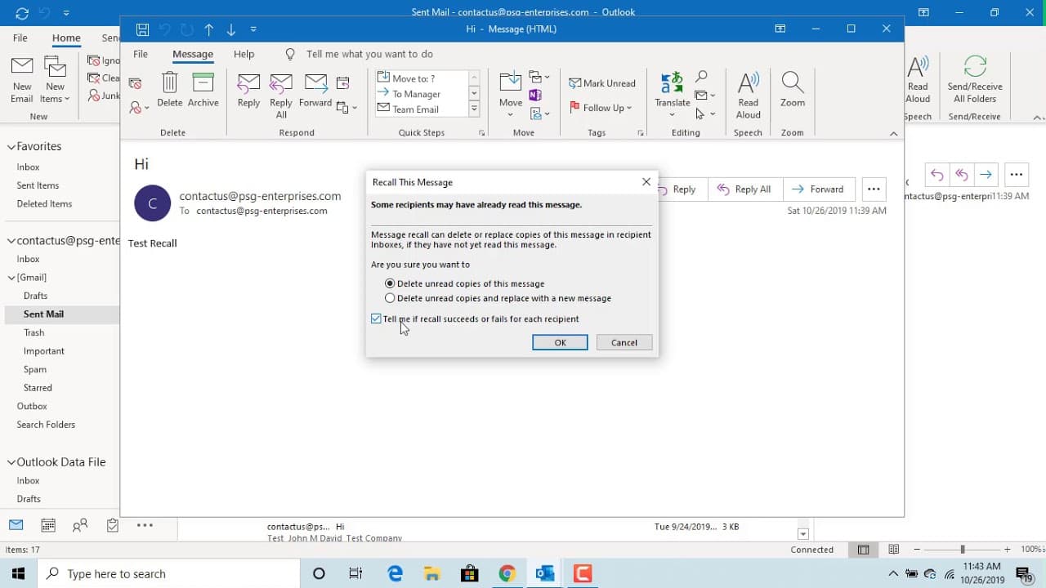Collapse the message window ribbon
The width and height of the screenshot is (1046, 588).
pyautogui.click(x=893, y=133)
